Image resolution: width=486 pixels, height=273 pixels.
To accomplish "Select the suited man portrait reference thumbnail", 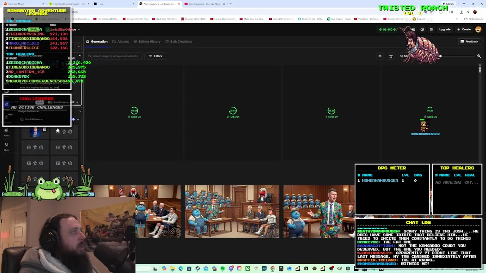I will coord(35,132).
